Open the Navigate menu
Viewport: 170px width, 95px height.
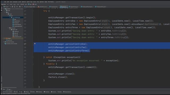click(x=15, y=2)
